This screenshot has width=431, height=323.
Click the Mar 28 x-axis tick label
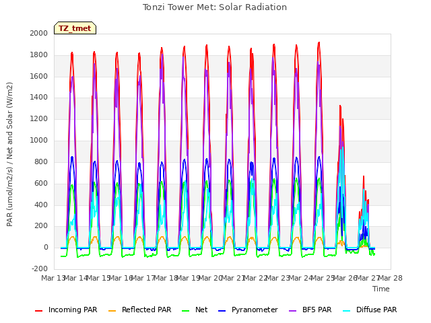[391, 278]
